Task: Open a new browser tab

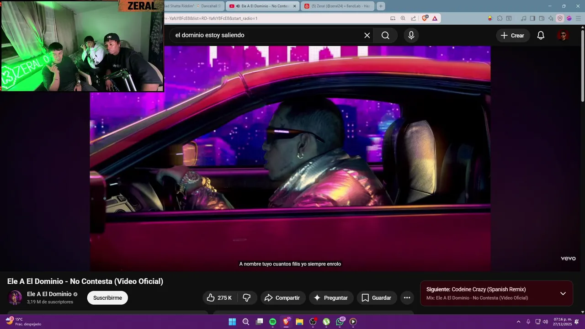Action: pos(381,6)
